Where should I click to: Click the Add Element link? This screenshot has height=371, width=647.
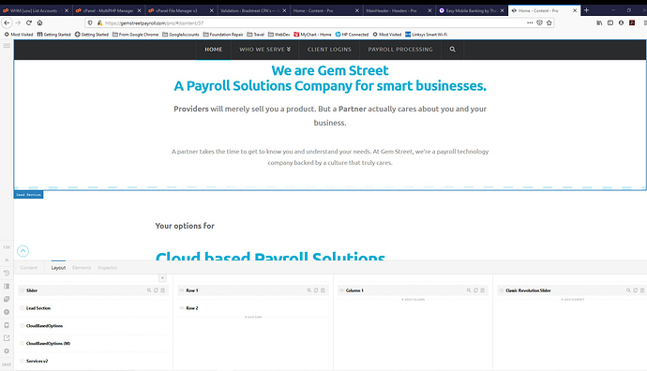[573, 299]
